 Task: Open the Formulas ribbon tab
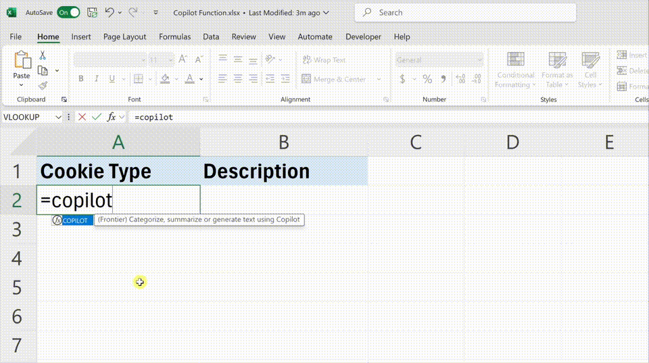pos(174,37)
